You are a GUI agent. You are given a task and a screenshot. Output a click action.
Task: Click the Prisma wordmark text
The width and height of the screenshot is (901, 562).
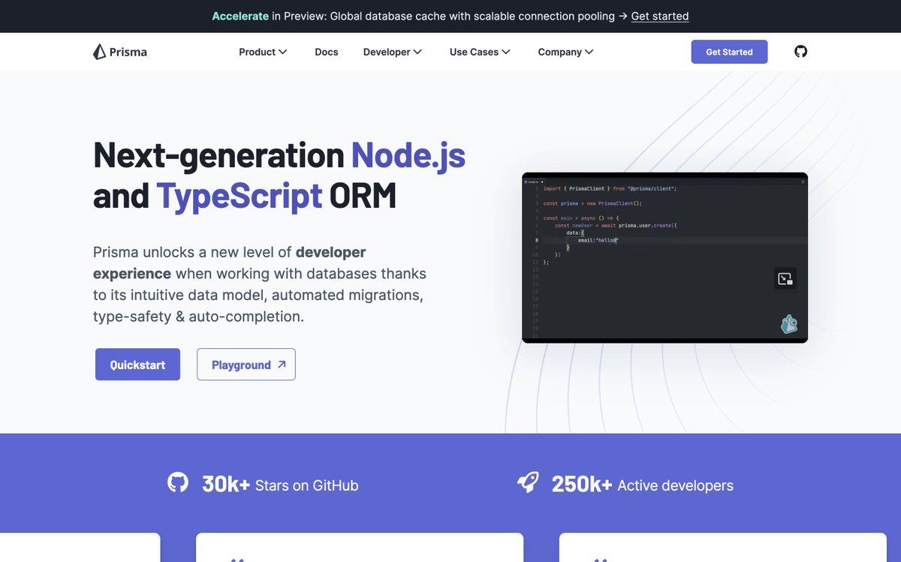tap(128, 52)
